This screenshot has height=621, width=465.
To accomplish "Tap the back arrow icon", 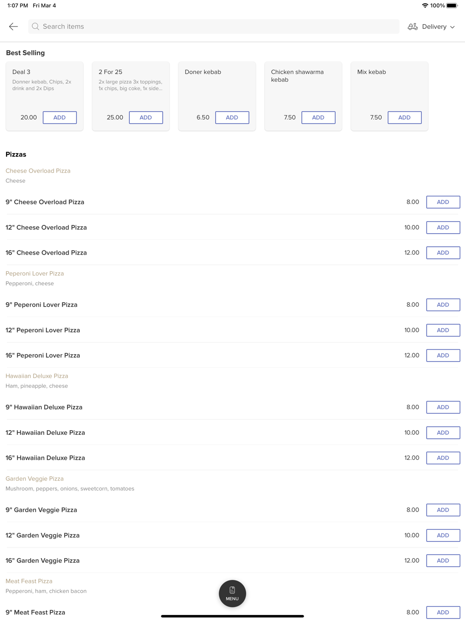I will 13,27.
